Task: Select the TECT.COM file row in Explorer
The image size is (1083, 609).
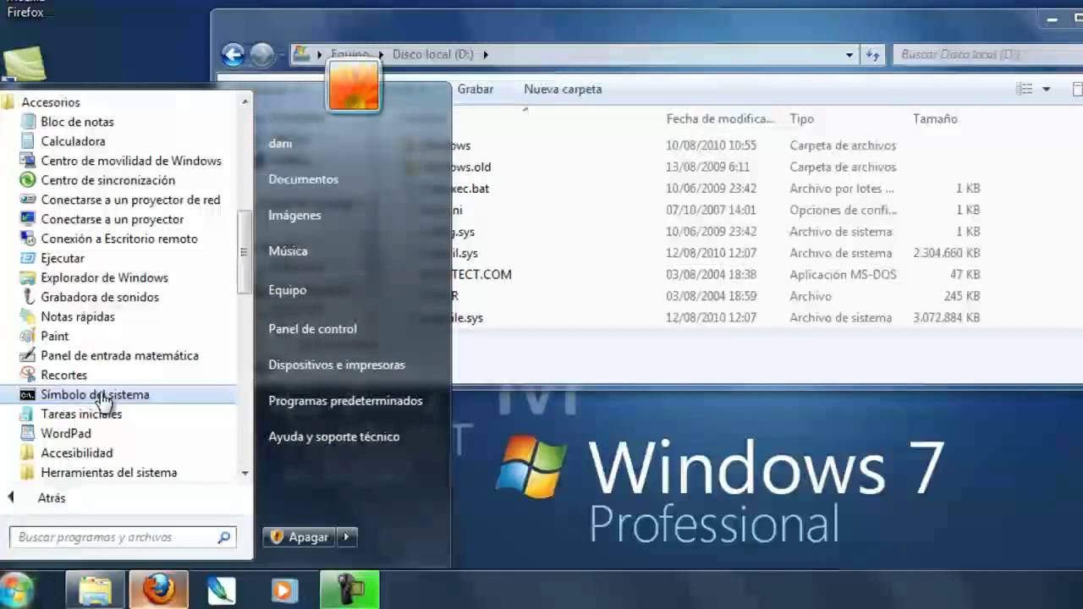Action: (716, 275)
